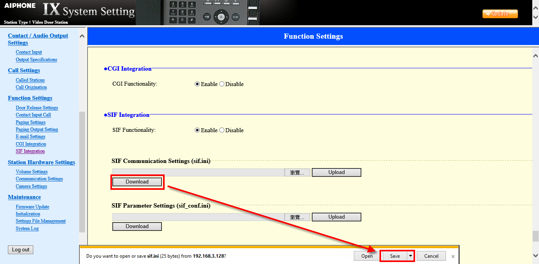Screen dimensions: 539x264
Task: Cancel the sif.ini download prompt
Action: coord(431,256)
